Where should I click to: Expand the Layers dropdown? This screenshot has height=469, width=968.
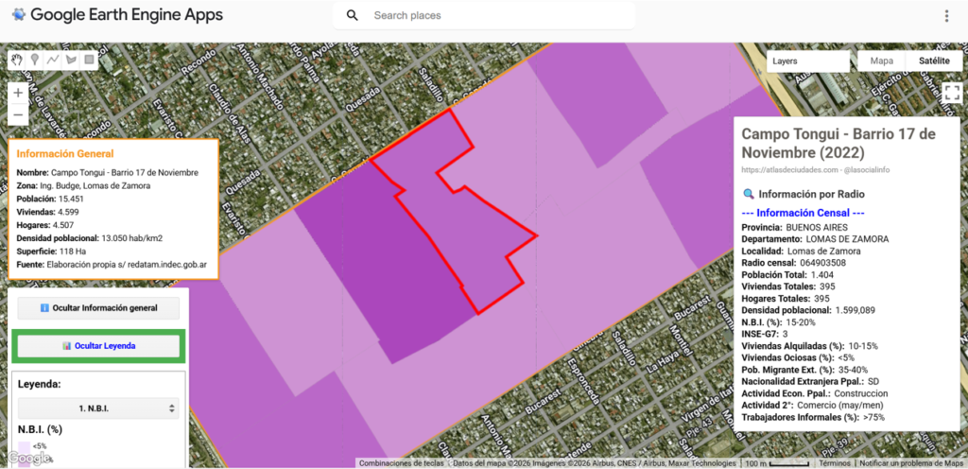(807, 61)
